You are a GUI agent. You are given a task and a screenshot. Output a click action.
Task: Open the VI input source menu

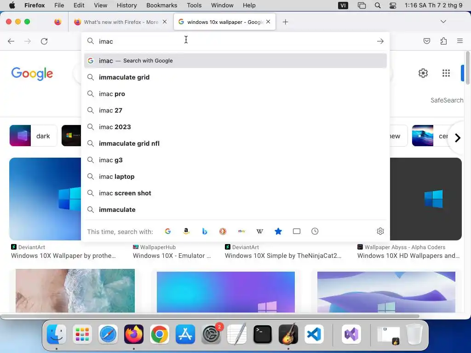pos(343,6)
